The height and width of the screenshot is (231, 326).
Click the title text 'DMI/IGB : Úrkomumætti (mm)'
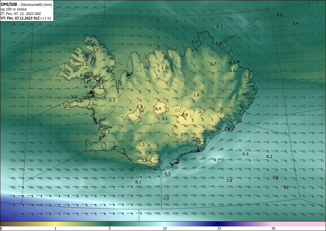coord(26,5)
